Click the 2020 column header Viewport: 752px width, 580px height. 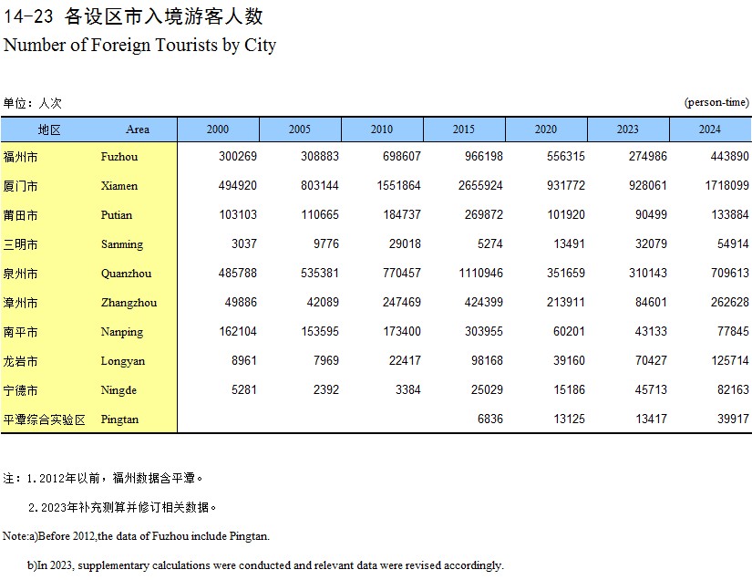click(545, 129)
